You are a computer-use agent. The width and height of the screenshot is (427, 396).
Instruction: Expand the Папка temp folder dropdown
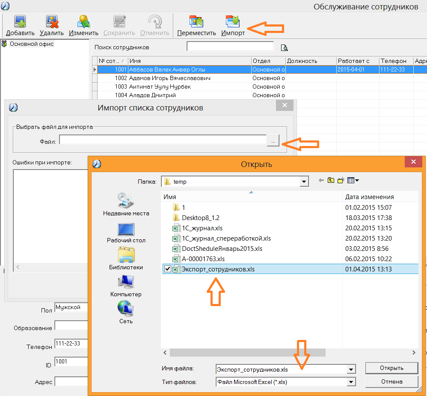click(304, 182)
